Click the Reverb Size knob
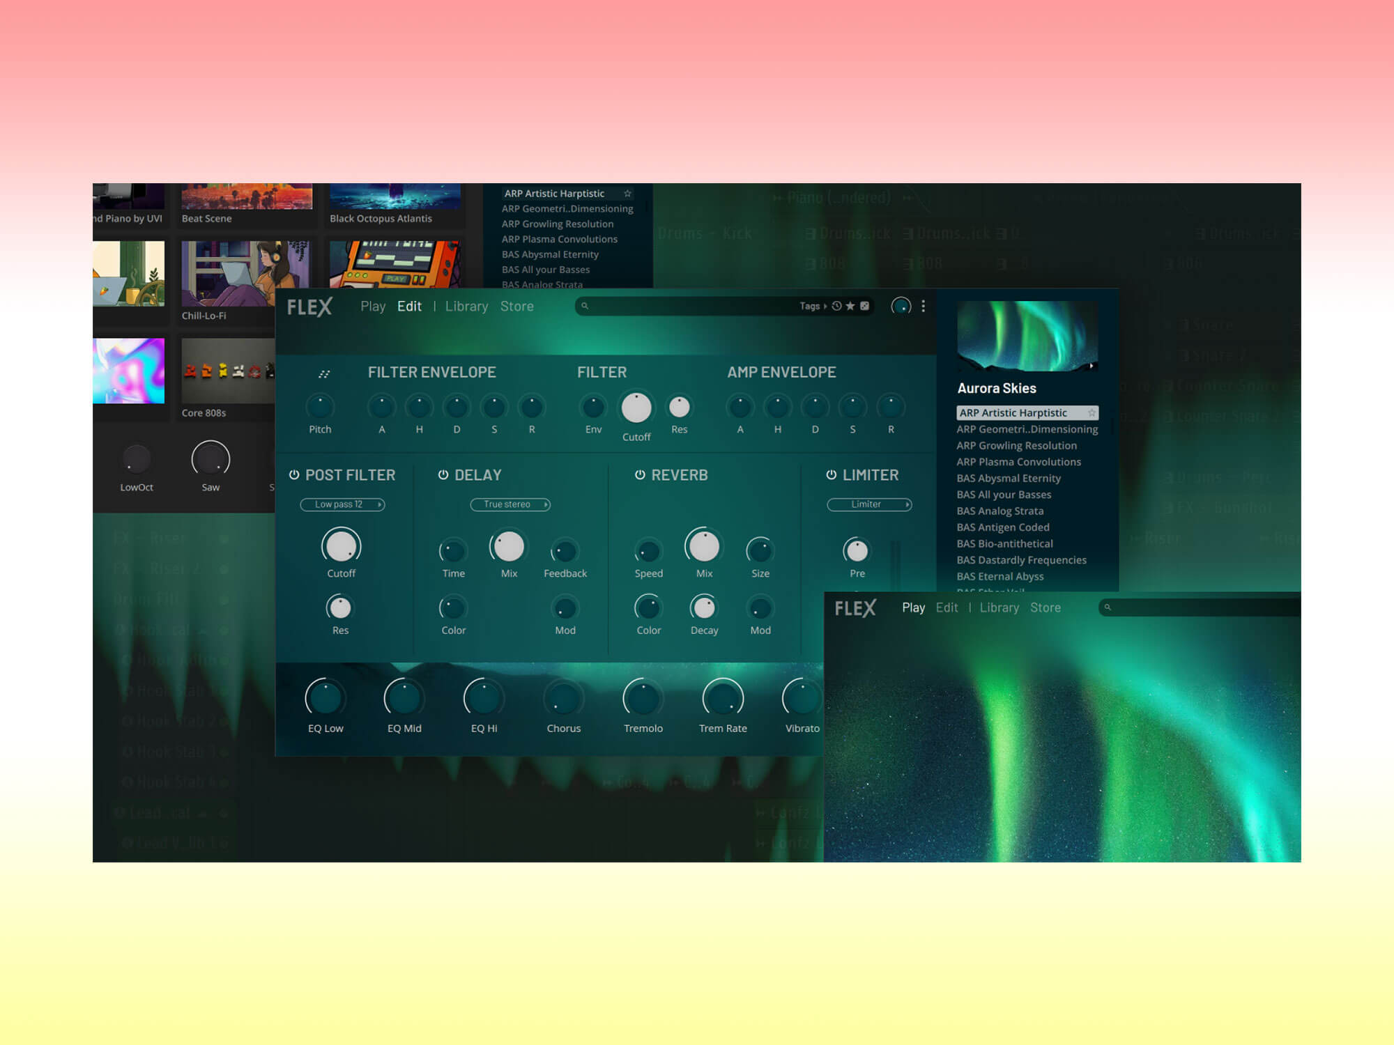Screen dimensions: 1394x1045 pos(760,551)
